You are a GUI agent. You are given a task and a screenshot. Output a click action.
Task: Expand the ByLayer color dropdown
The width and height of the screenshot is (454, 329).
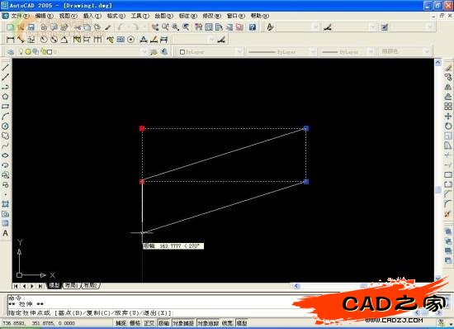pos(210,52)
